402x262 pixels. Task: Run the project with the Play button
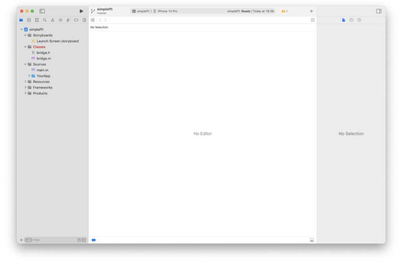(81, 11)
